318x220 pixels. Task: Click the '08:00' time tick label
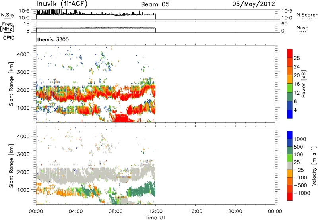[x=116, y=212]
